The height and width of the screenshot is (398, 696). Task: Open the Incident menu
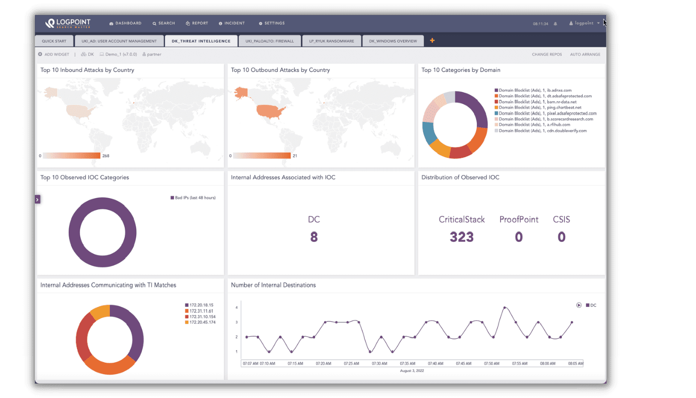tap(232, 23)
